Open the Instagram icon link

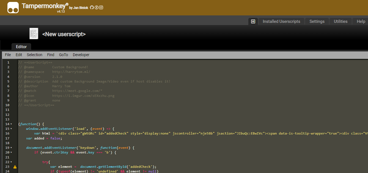tap(101, 8)
